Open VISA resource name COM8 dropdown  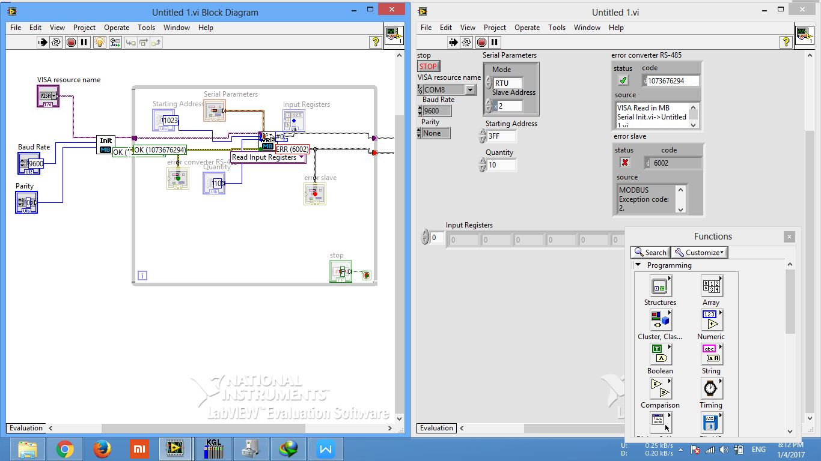pos(470,90)
